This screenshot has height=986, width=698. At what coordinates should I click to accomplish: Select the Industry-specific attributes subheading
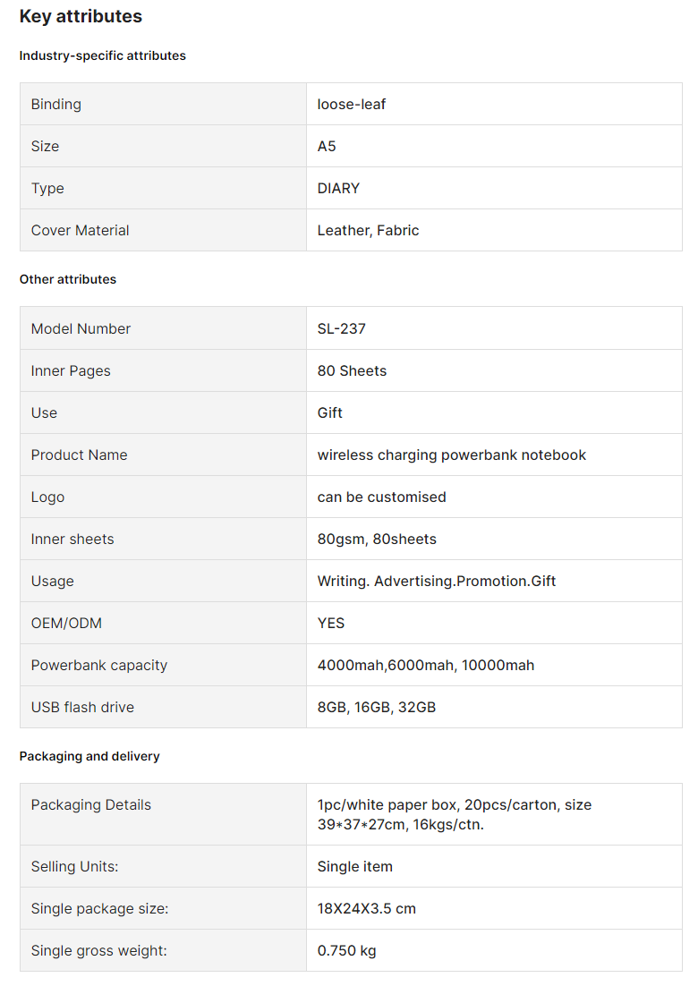click(103, 56)
